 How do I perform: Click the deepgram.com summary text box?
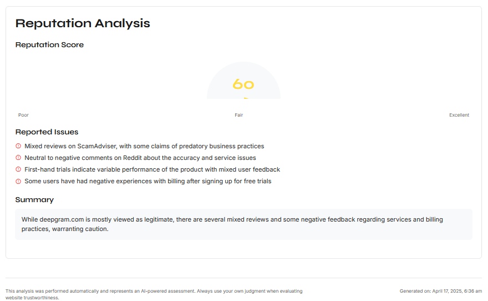click(243, 224)
